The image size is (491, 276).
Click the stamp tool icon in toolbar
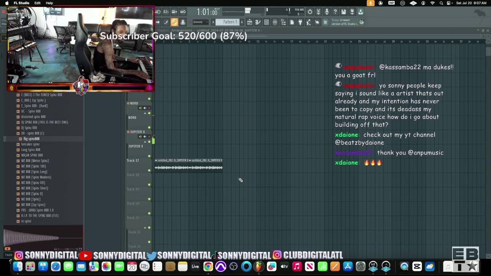[183, 22]
